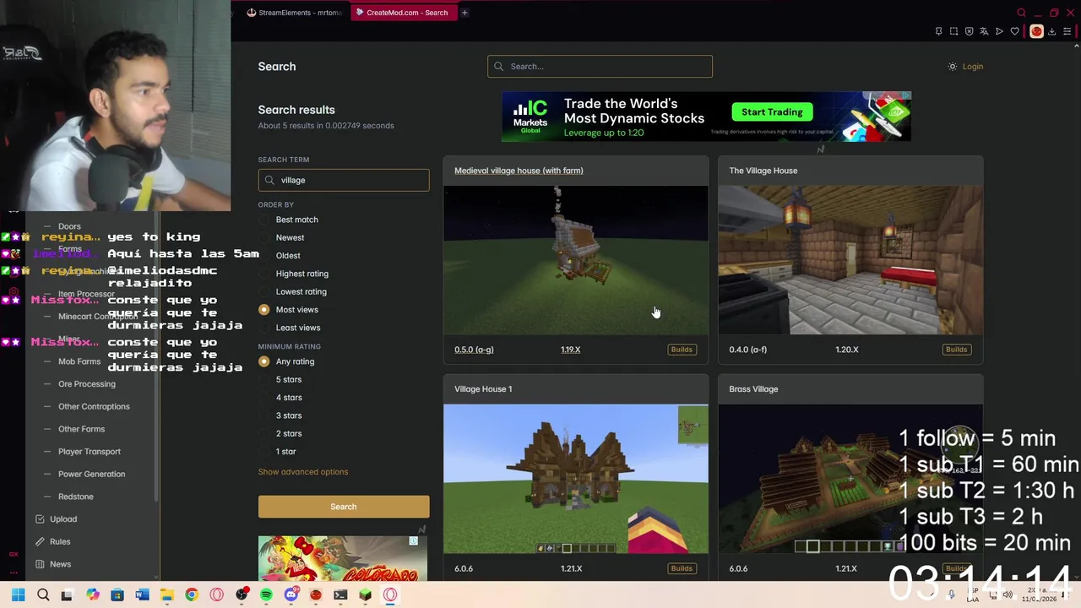This screenshot has height=608, width=1081.
Task: Click the heart bookmark icon
Action: click(1015, 31)
